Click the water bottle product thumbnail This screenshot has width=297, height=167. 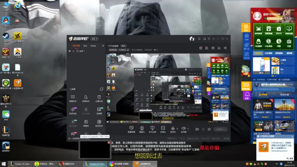pyautogui.click(x=261, y=66)
